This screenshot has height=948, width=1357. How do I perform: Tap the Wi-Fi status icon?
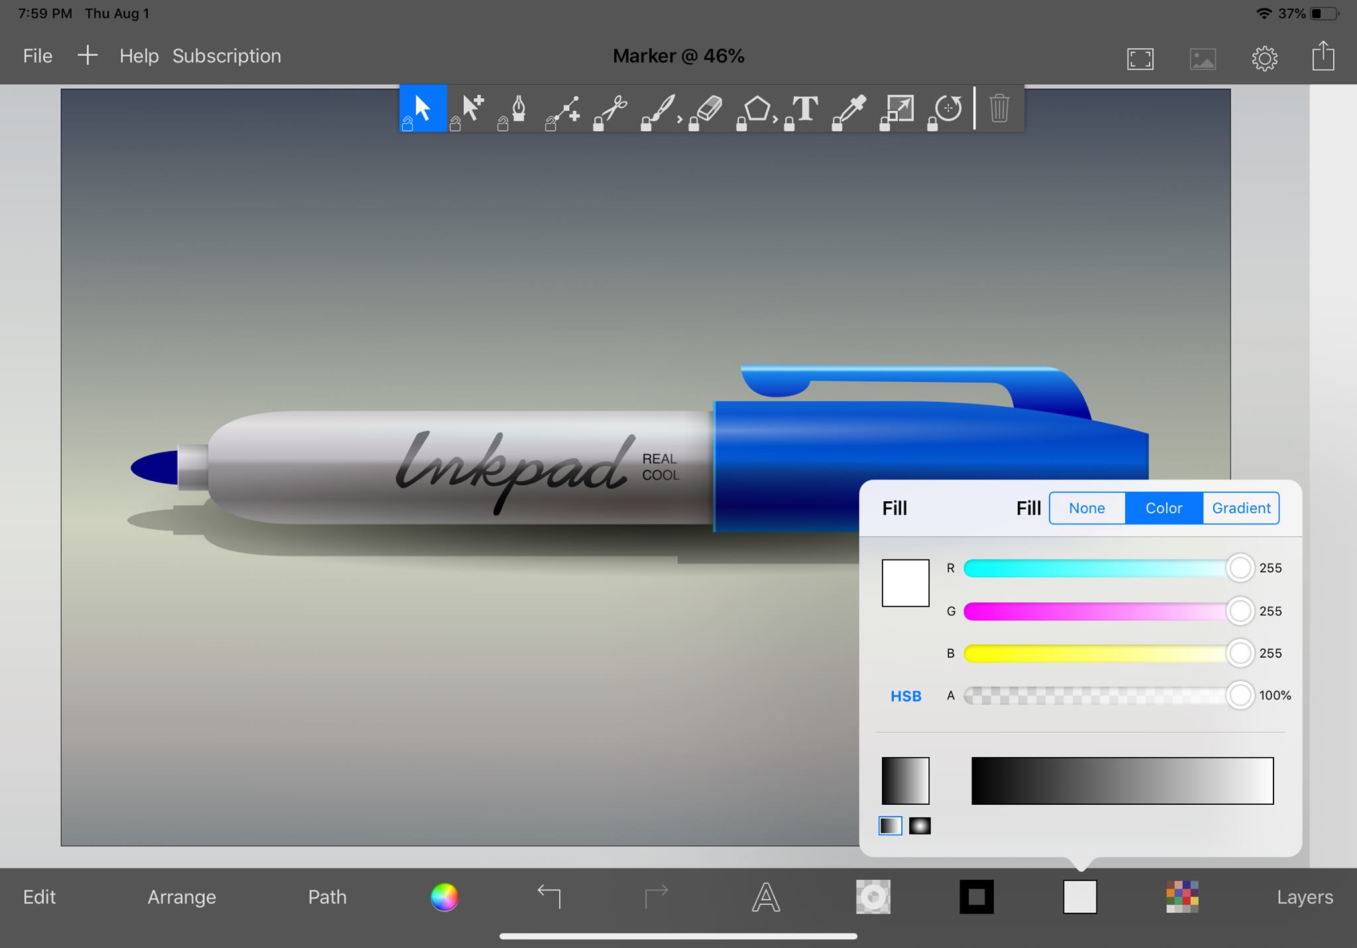1264,13
